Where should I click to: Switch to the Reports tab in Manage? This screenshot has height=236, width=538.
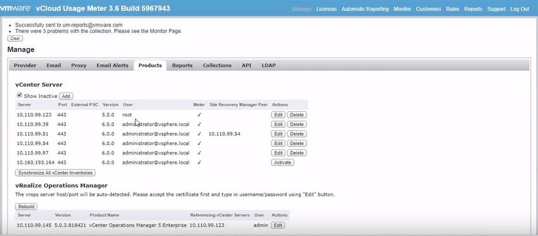(x=182, y=65)
